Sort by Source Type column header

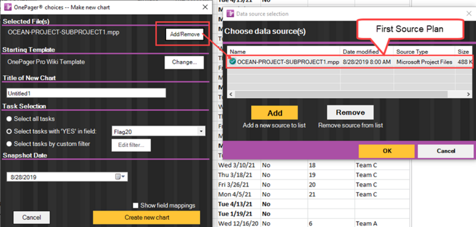pos(424,52)
